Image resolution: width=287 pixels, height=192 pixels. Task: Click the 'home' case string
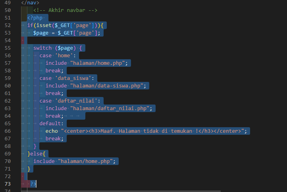[x=64, y=56]
